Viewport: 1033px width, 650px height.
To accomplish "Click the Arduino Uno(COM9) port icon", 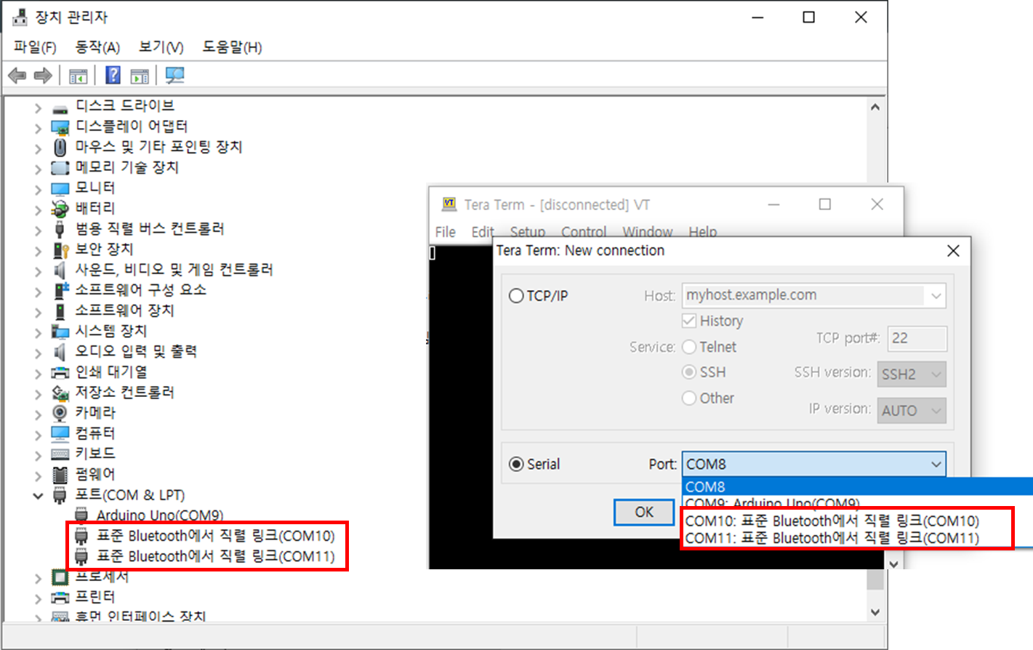I will pyautogui.click(x=81, y=515).
